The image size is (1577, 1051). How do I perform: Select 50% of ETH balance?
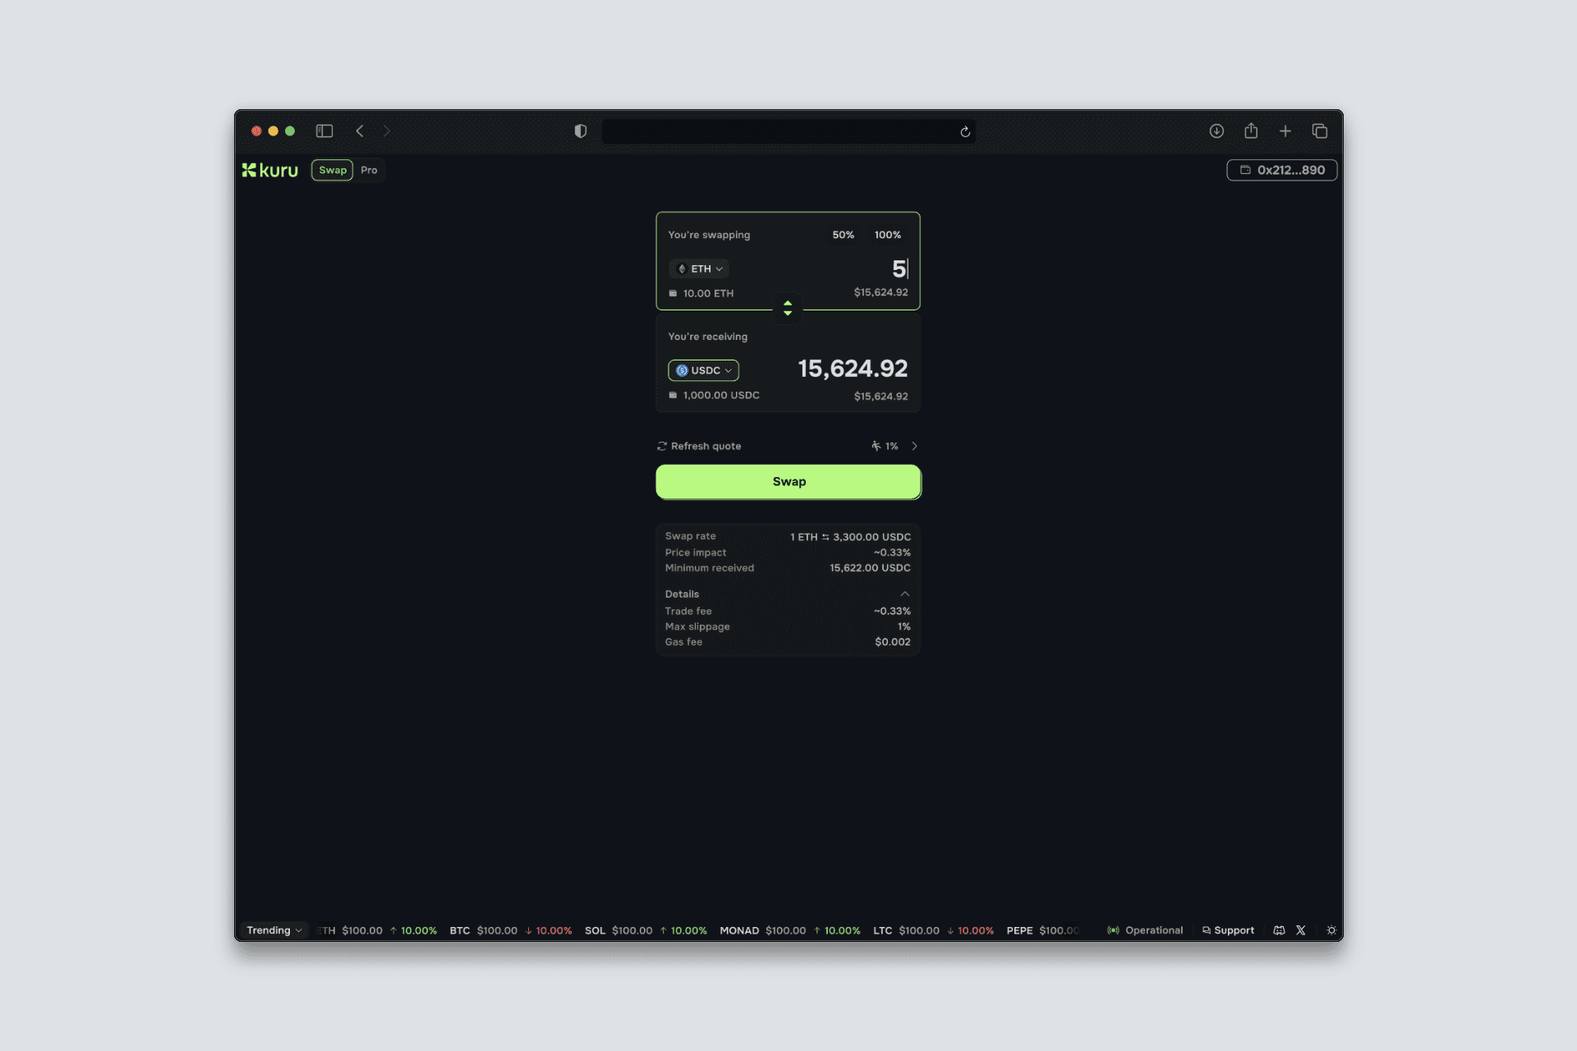842,235
